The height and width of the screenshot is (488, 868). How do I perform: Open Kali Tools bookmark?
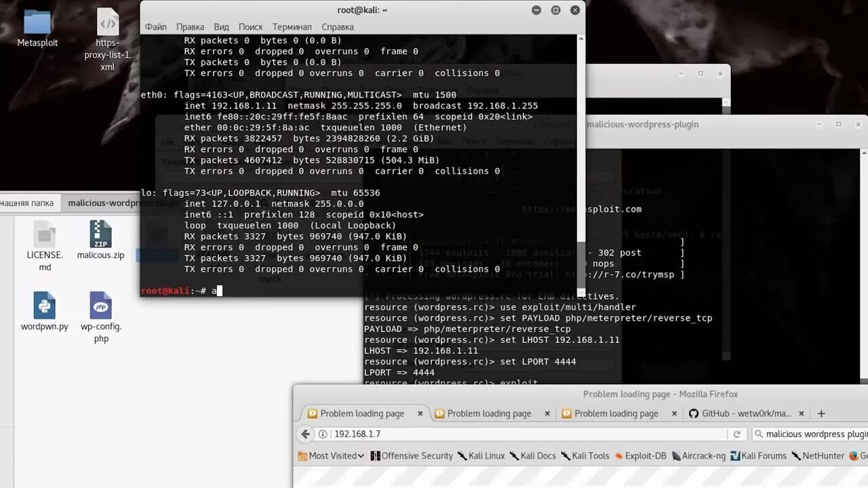coord(585,455)
